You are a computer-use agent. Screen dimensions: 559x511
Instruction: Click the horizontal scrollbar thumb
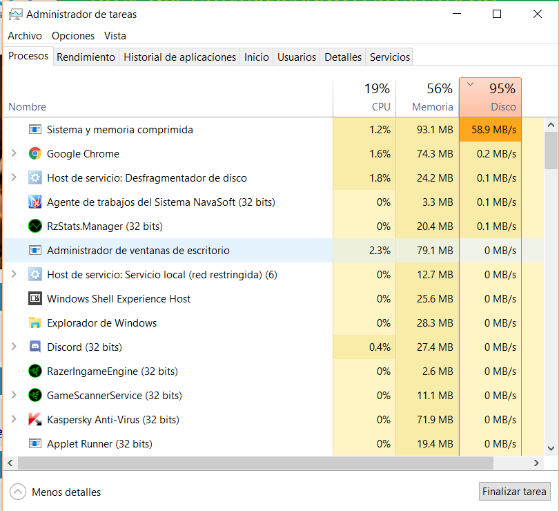(x=255, y=463)
